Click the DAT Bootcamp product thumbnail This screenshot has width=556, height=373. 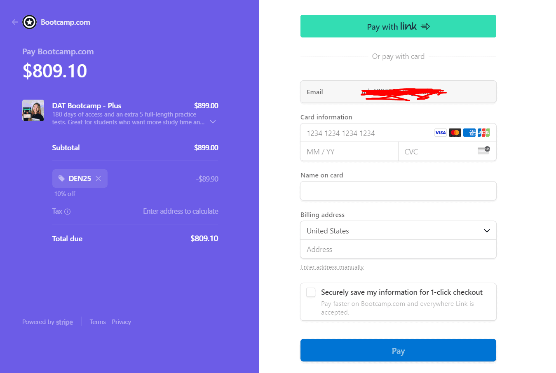pyautogui.click(x=33, y=110)
